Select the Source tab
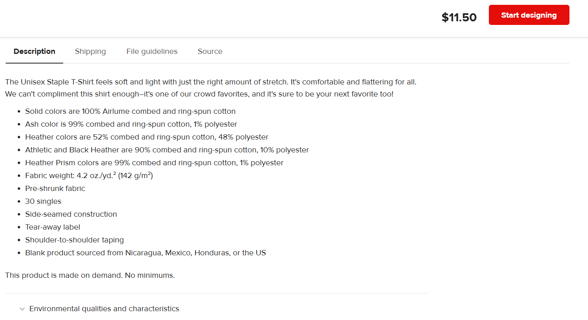Screen dimensions: 588x320 point(210,51)
